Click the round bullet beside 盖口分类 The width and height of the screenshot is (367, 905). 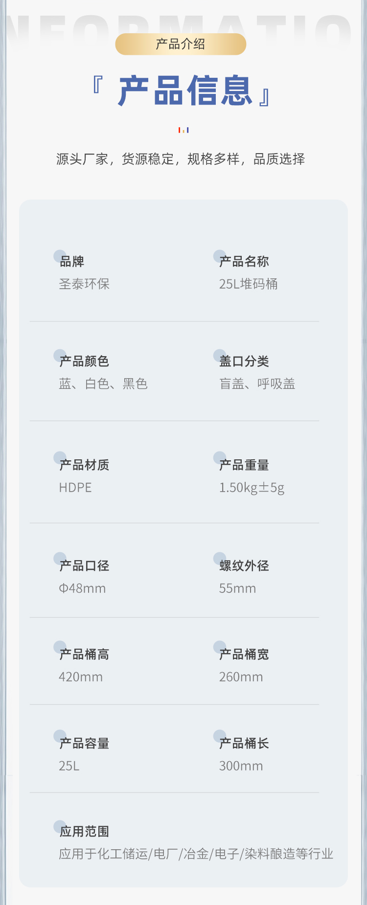coord(220,356)
